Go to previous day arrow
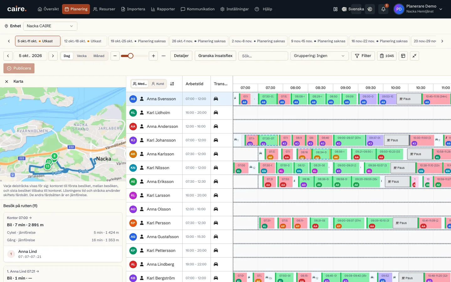This screenshot has height=282, width=451. coord(8,56)
